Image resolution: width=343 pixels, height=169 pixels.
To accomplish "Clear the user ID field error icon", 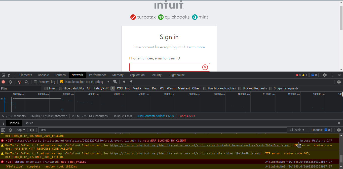I will click(x=205, y=67).
